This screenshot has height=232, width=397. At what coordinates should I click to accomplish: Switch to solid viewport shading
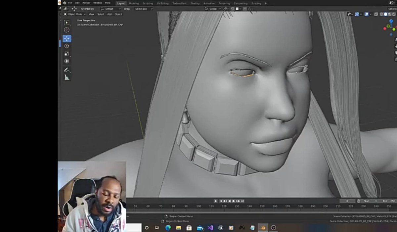385,14
